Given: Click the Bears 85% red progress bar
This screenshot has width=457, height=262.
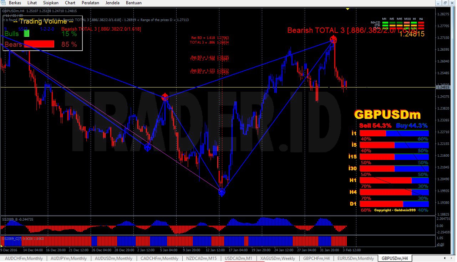Looking at the screenshot, I should point(39,44).
